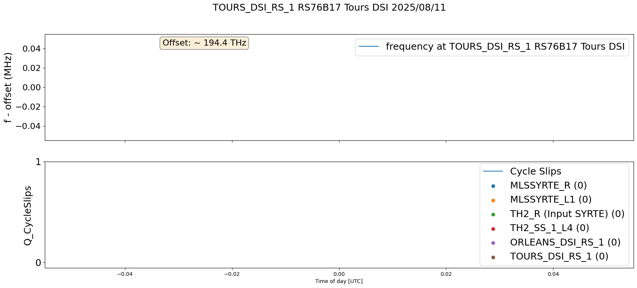Click the blue line sample beside Cycle Slips
Screen dimensions: 637x288
coord(493,172)
